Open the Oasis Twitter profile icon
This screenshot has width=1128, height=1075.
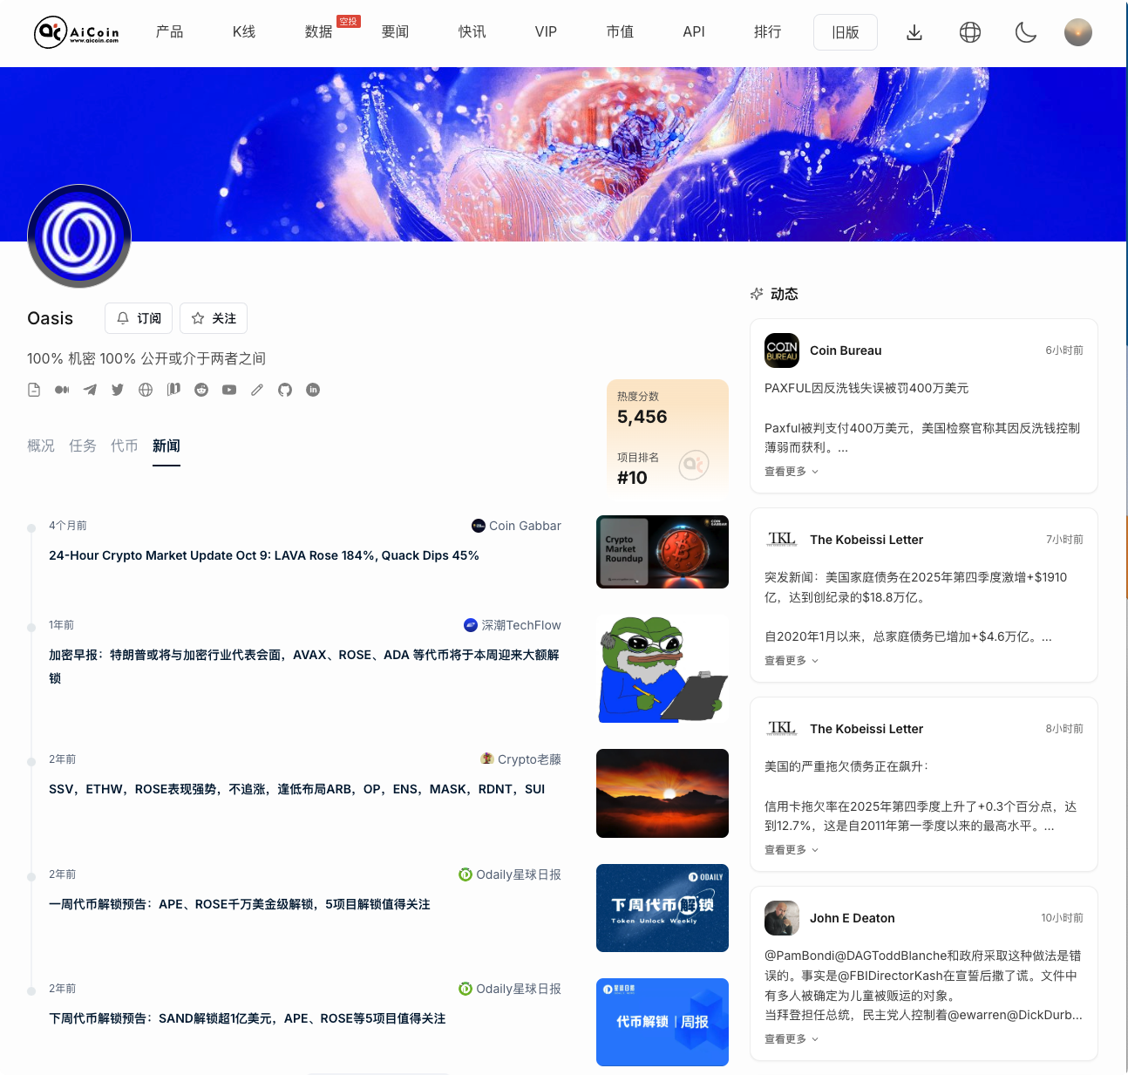(118, 390)
